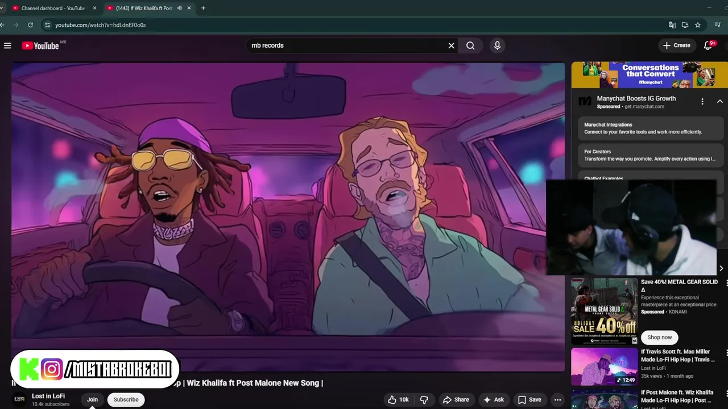Open the Manychat Integrations card
This screenshot has height=409, width=728.
click(651, 128)
